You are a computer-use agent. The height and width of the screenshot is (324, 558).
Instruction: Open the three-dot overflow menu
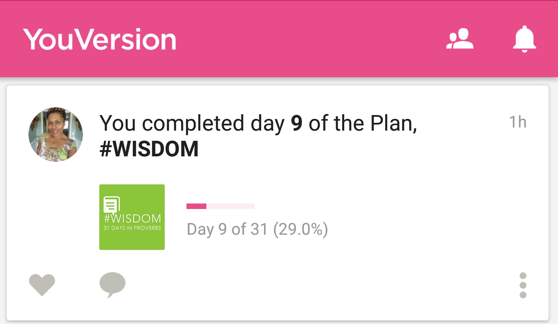[x=523, y=285]
